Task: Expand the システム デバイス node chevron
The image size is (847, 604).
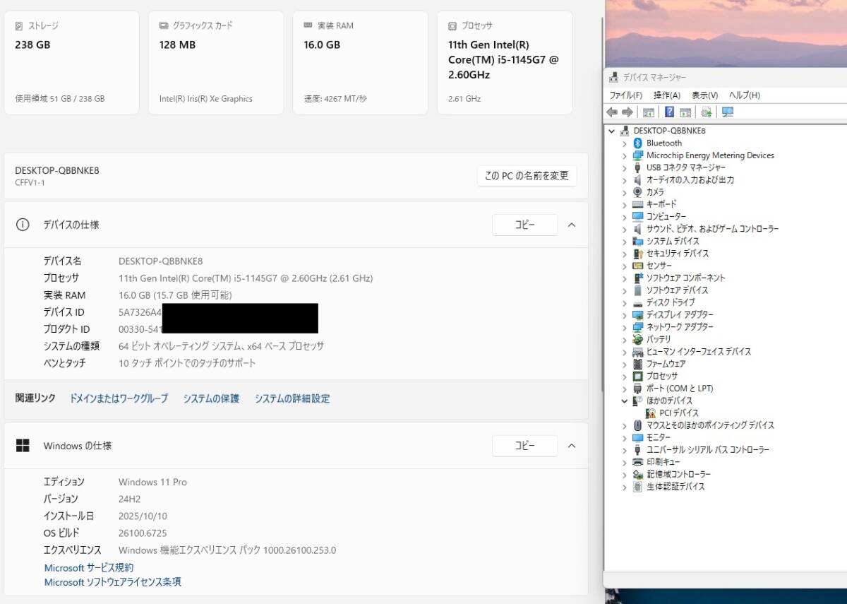Action: tap(625, 241)
